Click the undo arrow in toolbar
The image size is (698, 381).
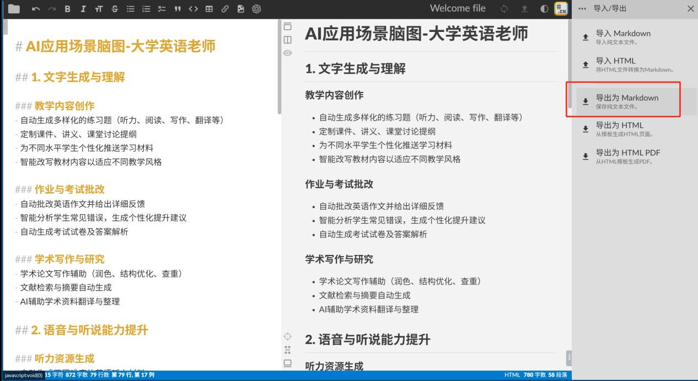pos(36,9)
